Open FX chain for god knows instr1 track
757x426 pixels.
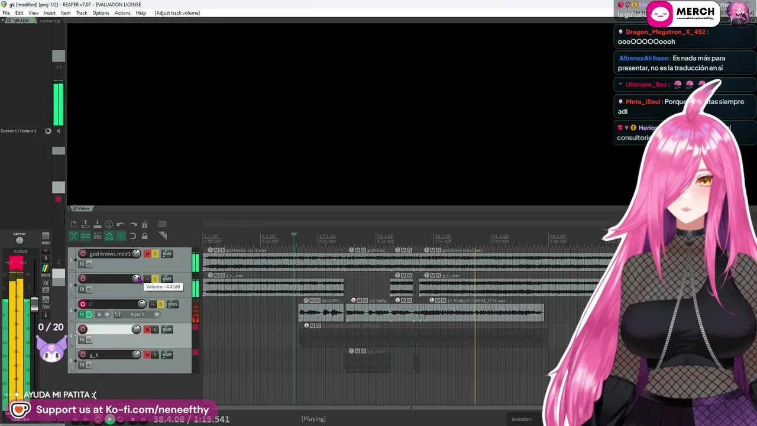(x=82, y=264)
